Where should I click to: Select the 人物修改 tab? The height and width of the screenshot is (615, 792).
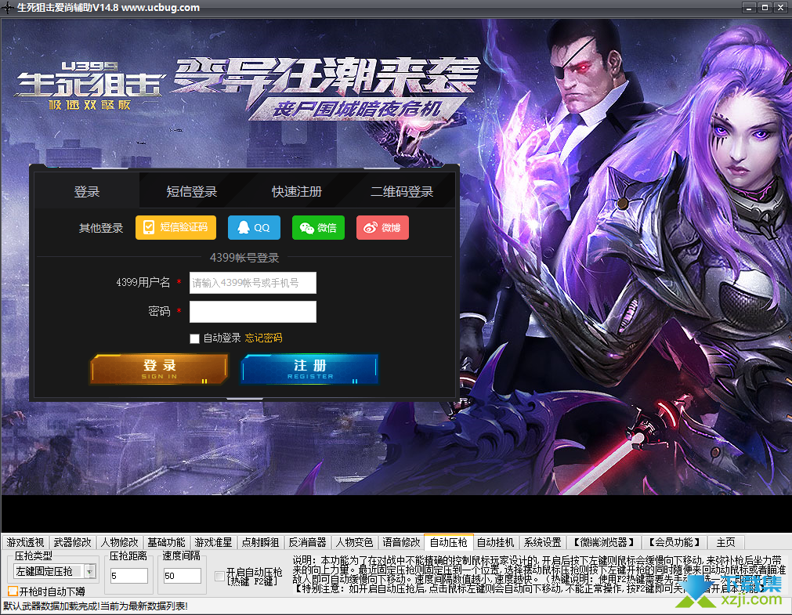click(119, 542)
